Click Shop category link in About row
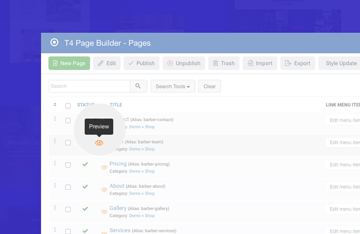 coord(150,193)
